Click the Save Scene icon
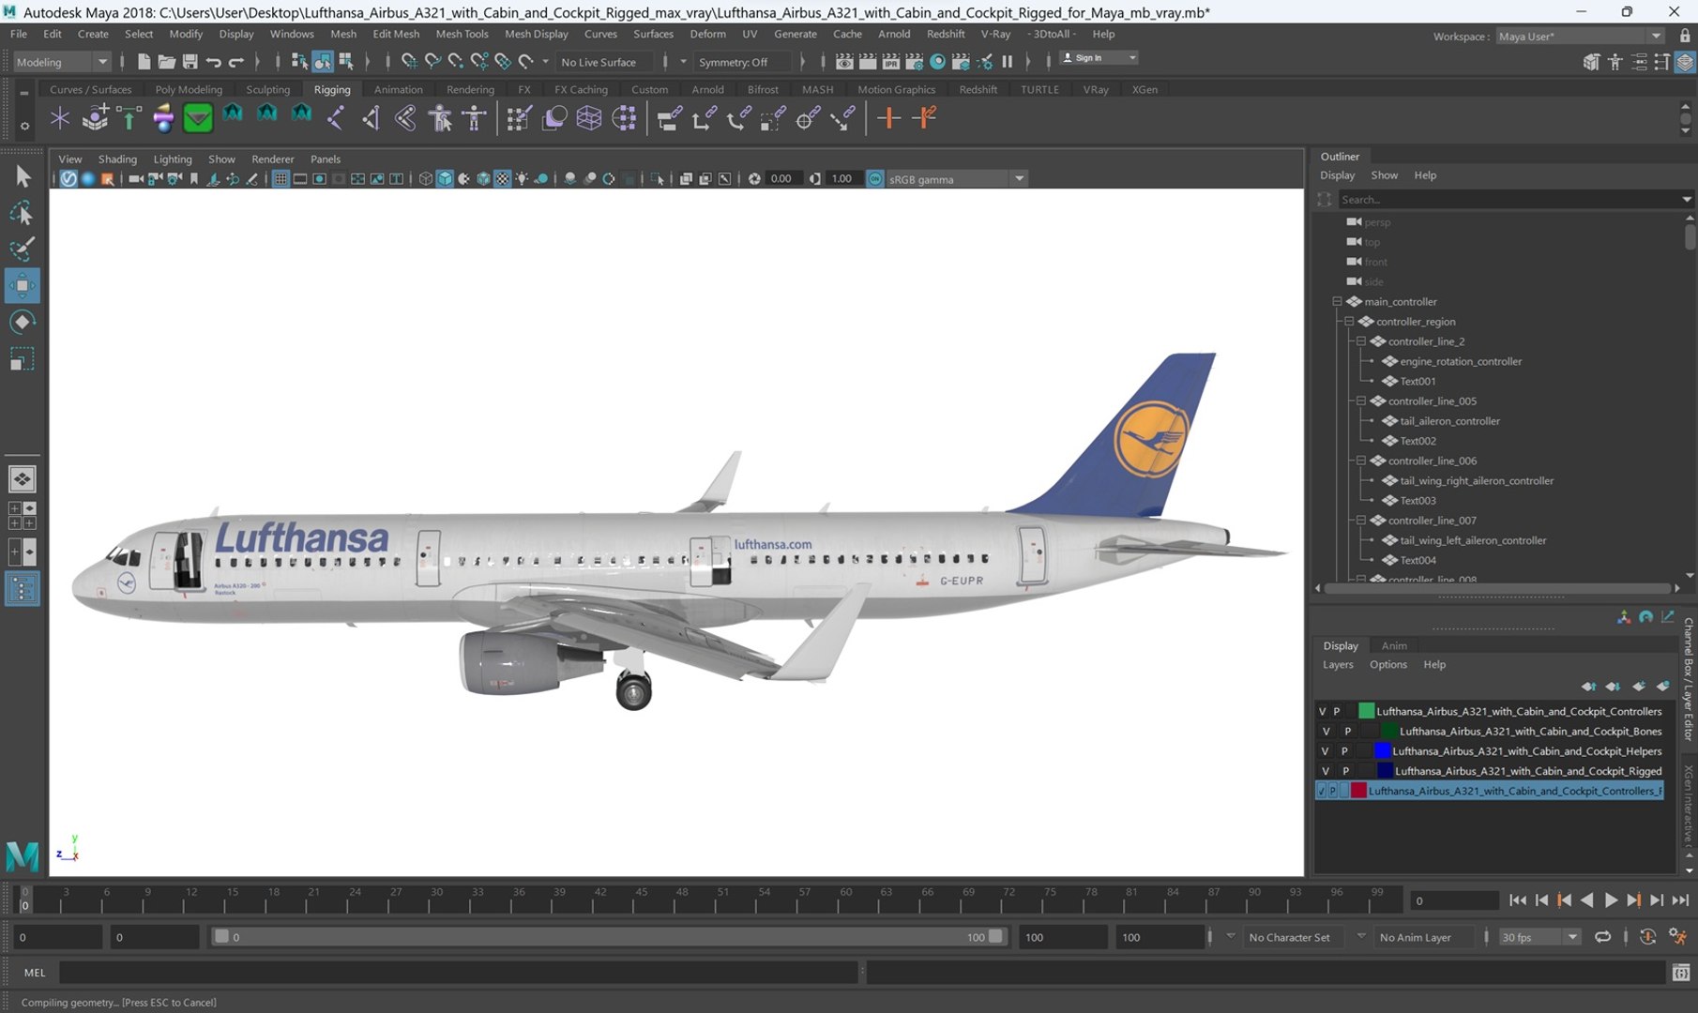This screenshot has width=1698, height=1013. pos(190,61)
